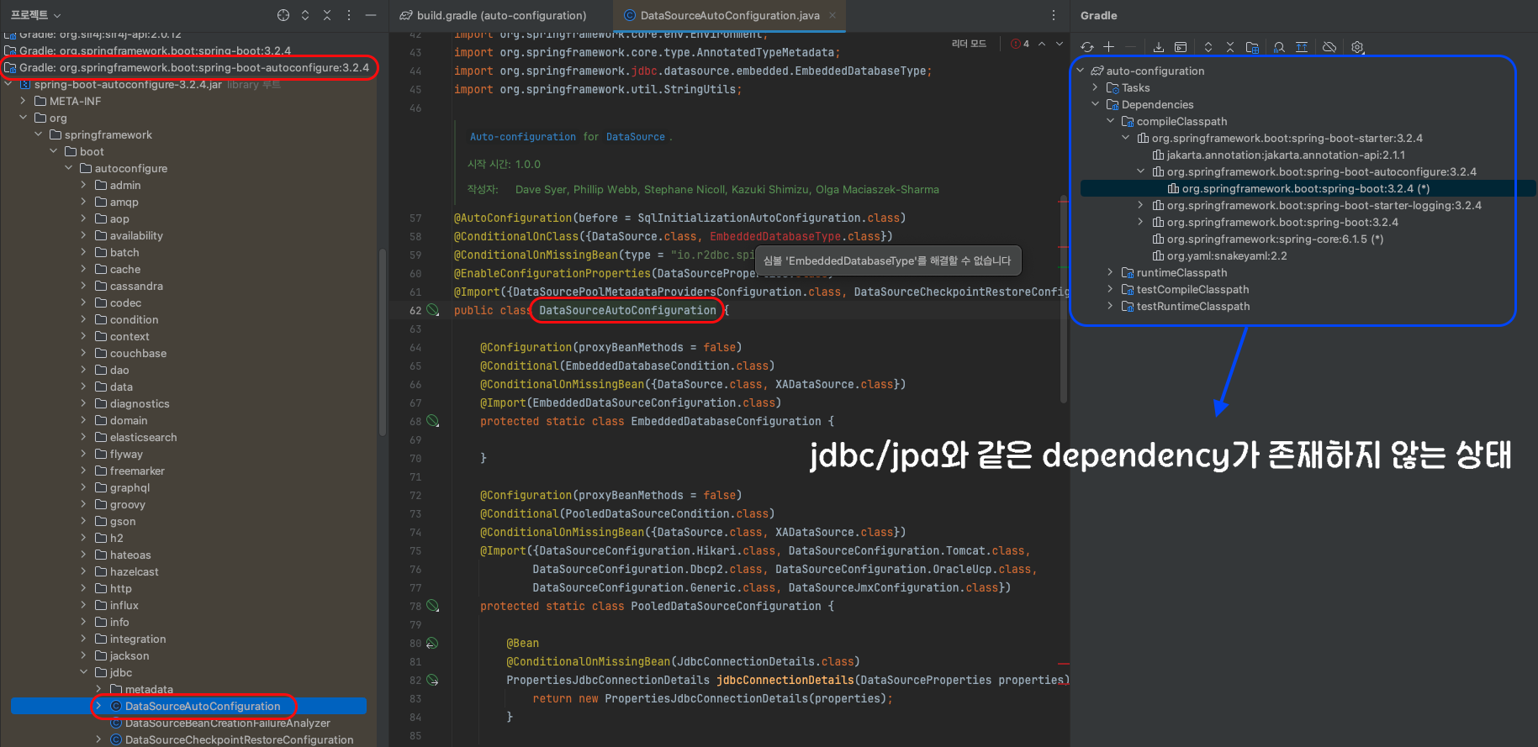Click folder grouping icon in Gradle toolbar
The width and height of the screenshot is (1538, 747).
1252,47
